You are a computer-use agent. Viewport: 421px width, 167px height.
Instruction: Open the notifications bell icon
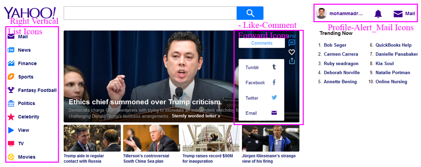(x=378, y=14)
